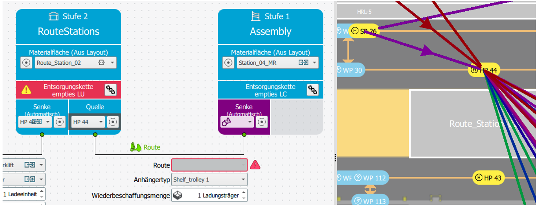
Task: Click green connector dot under Assembly Senke
Action: click(x=244, y=135)
